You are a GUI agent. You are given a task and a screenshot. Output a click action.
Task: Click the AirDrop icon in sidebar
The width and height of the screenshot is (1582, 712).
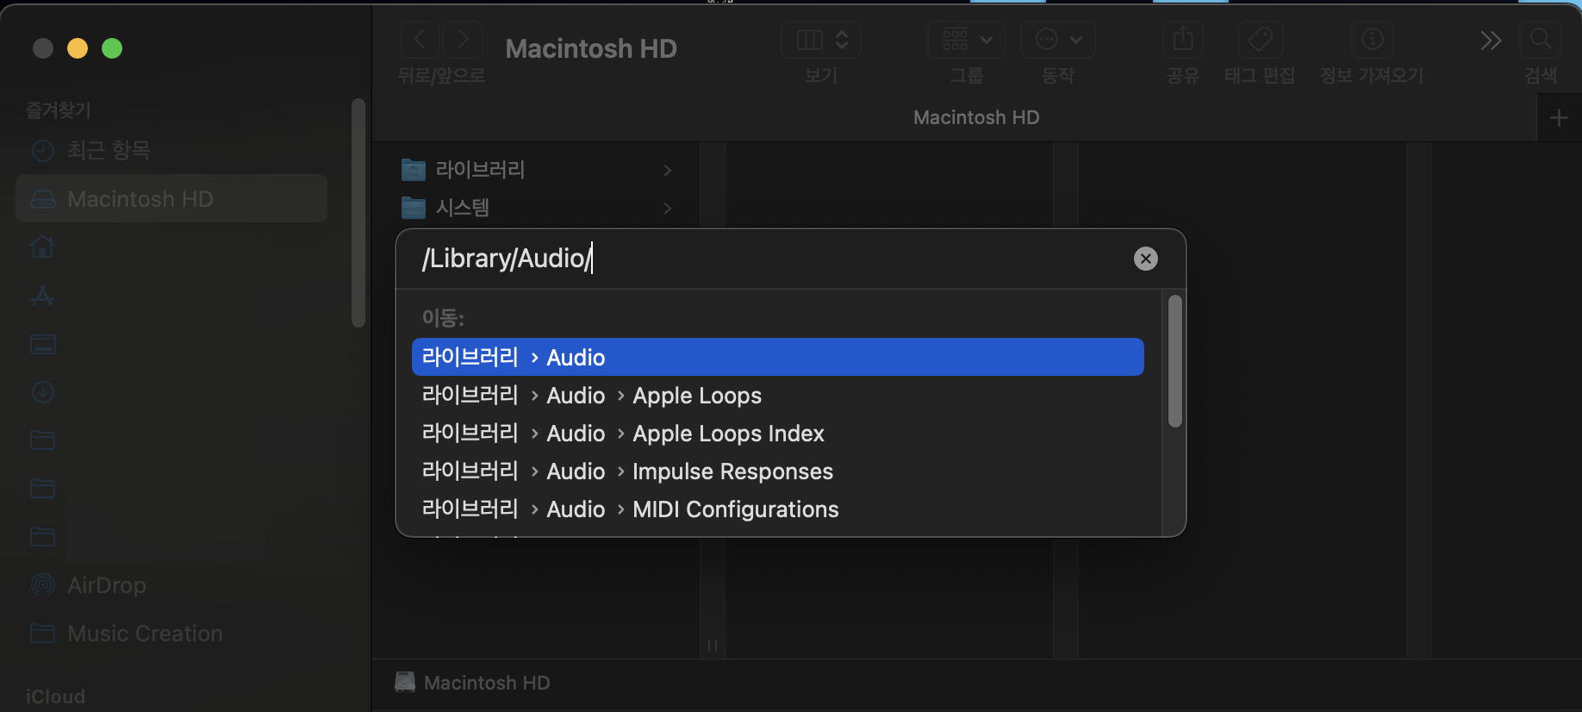pos(43,585)
